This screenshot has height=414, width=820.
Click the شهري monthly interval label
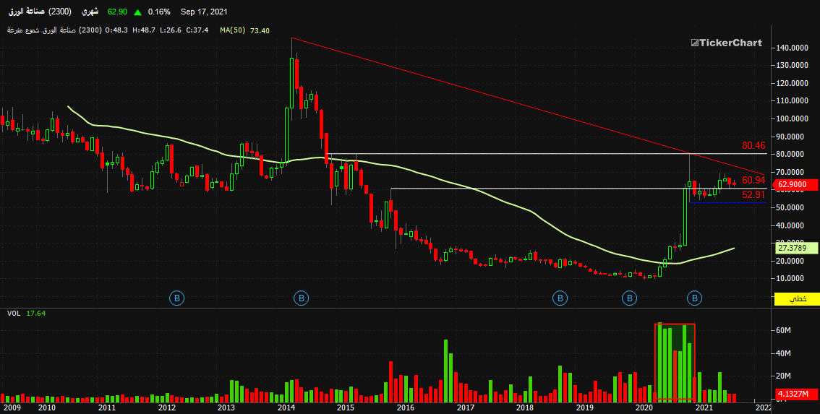pyautogui.click(x=89, y=12)
